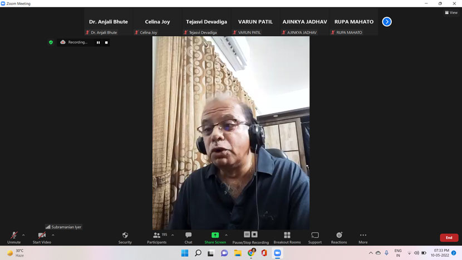Image resolution: width=462 pixels, height=260 pixels.
Task: Open the Security shield options
Action: point(125,237)
